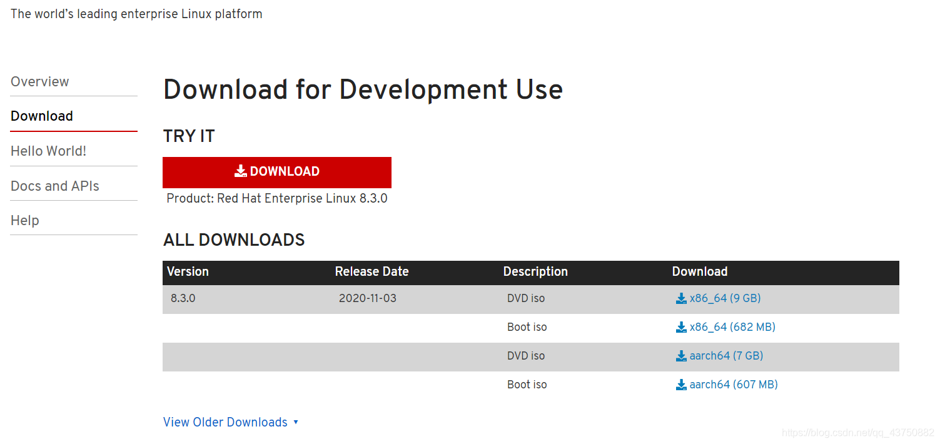The width and height of the screenshot is (940, 444).
Task: Click the Download column header
Action: tap(700, 271)
